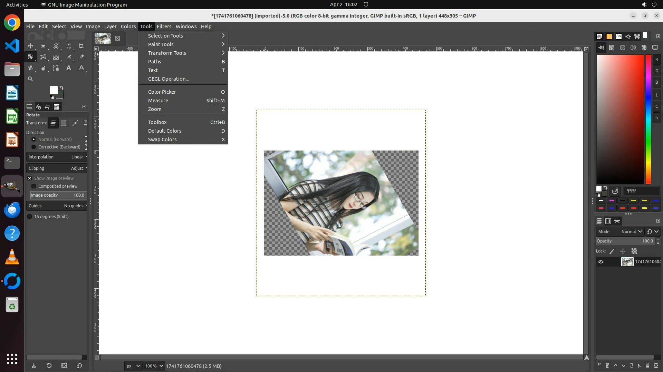Screen dimensions: 663x372
Task: Toggle Show image preview checkbox
Action: point(30,178)
